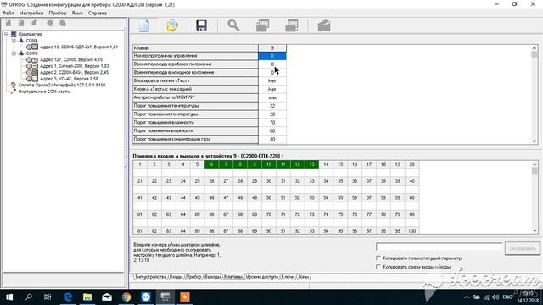The height and width of the screenshot is (305, 543).
Task: Switch to Уровни доступа tab
Action: point(262,277)
